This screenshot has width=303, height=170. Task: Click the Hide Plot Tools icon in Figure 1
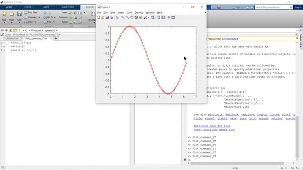coord(169,17)
